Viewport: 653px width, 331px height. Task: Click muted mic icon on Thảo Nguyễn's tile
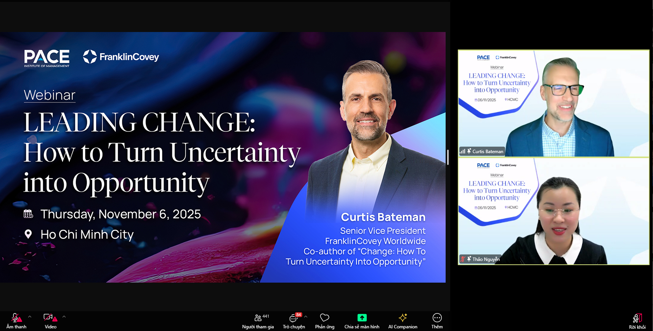463,259
